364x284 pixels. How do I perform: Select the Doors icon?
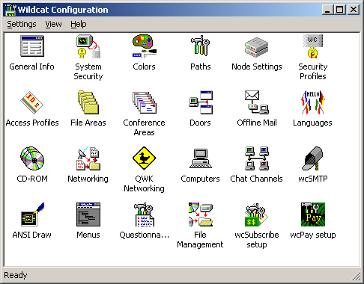coord(201,102)
